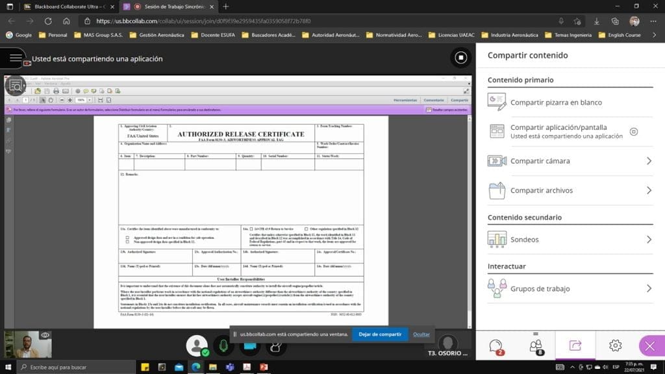Screen dimensions: 665x374
Task: Open My Settings gear icon
Action: (x=615, y=346)
